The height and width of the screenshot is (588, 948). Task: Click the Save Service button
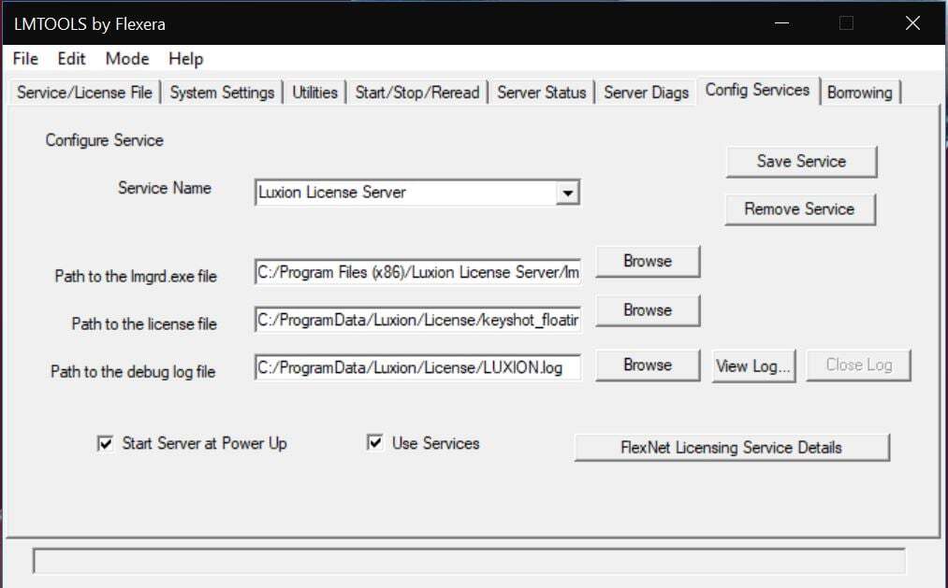click(801, 161)
